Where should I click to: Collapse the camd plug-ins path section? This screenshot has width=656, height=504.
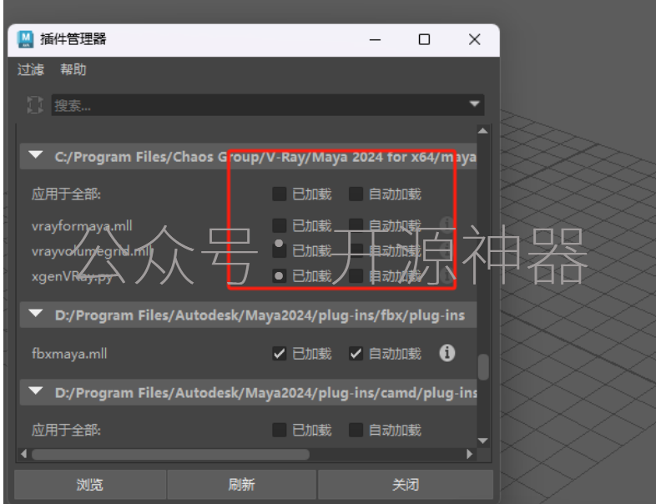point(36,391)
